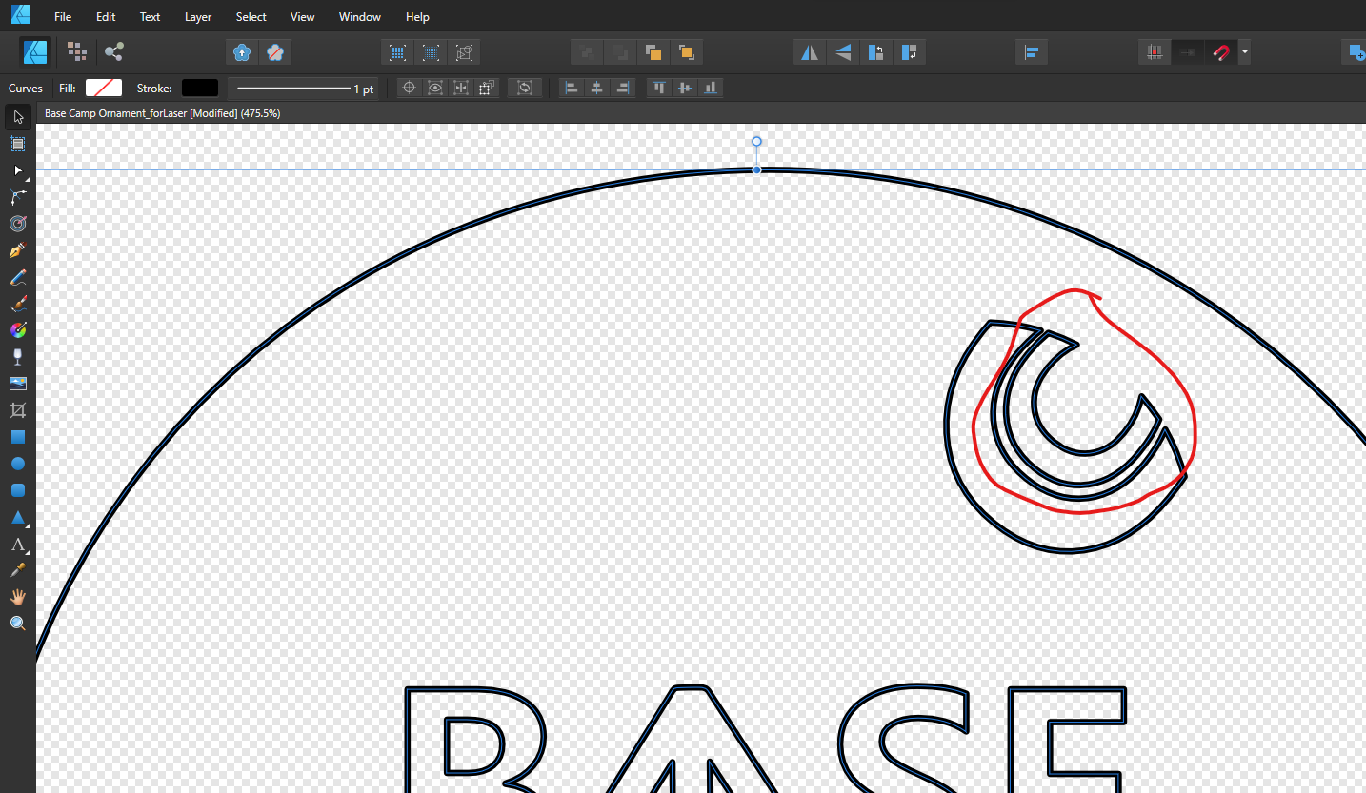Click the Add boolean operation icon
This screenshot has width=1366, height=793.
pyautogui.click(x=1354, y=52)
